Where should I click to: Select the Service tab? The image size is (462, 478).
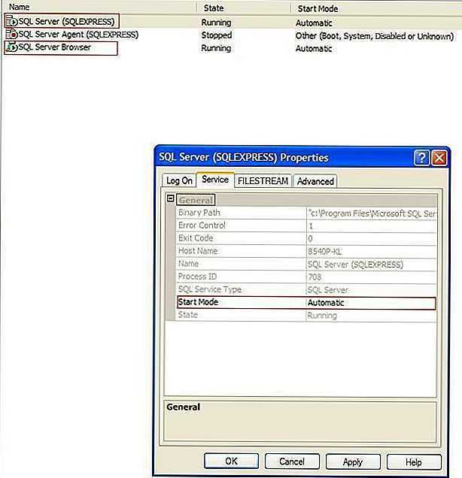[x=215, y=180]
